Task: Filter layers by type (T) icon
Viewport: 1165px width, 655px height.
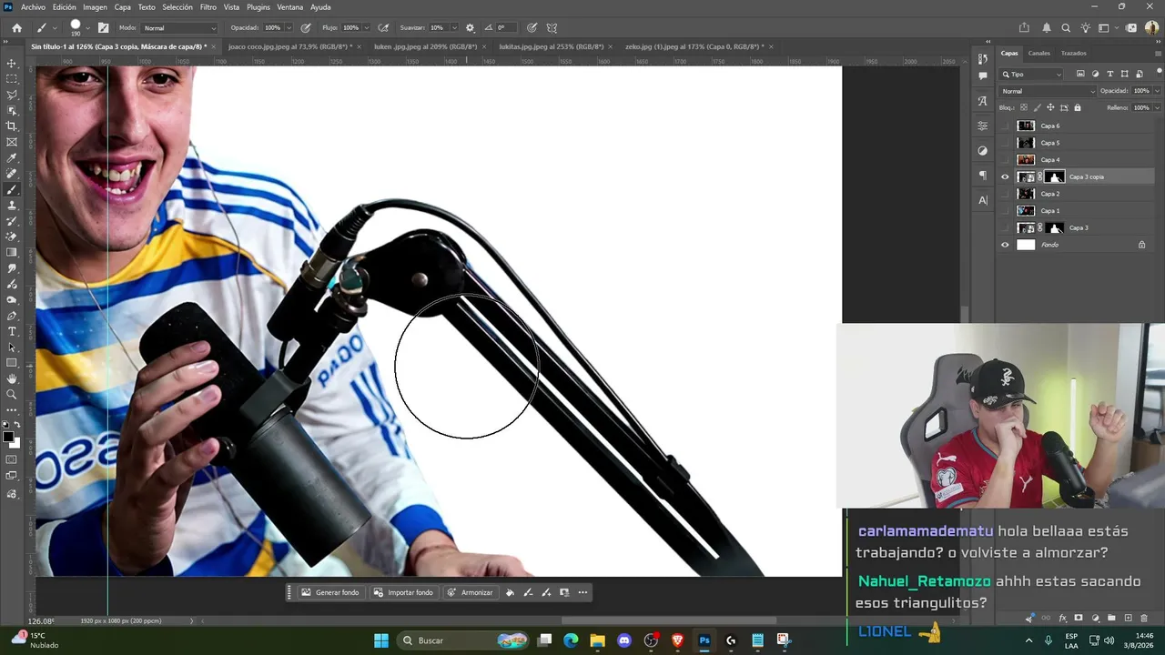Action: [x=1109, y=74]
